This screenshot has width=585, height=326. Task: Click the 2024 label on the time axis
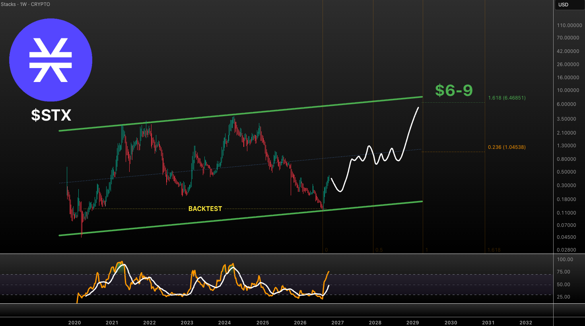click(x=225, y=323)
